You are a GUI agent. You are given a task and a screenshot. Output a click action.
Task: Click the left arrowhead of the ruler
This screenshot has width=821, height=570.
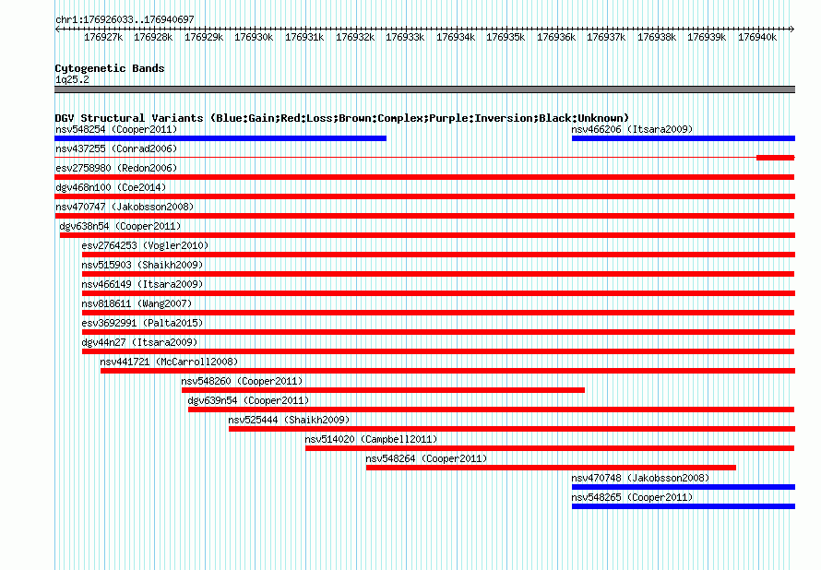tap(57, 29)
